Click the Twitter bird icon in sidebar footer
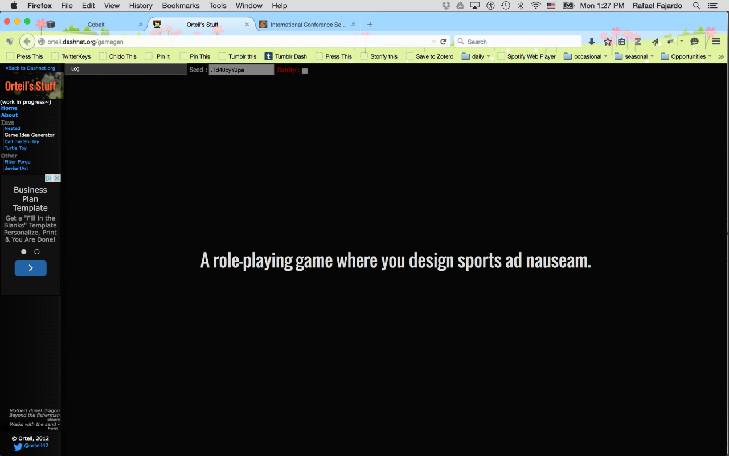Screen dimensions: 729x456 [18, 447]
